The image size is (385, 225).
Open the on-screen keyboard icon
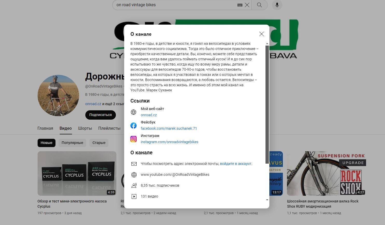(x=240, y=5)
